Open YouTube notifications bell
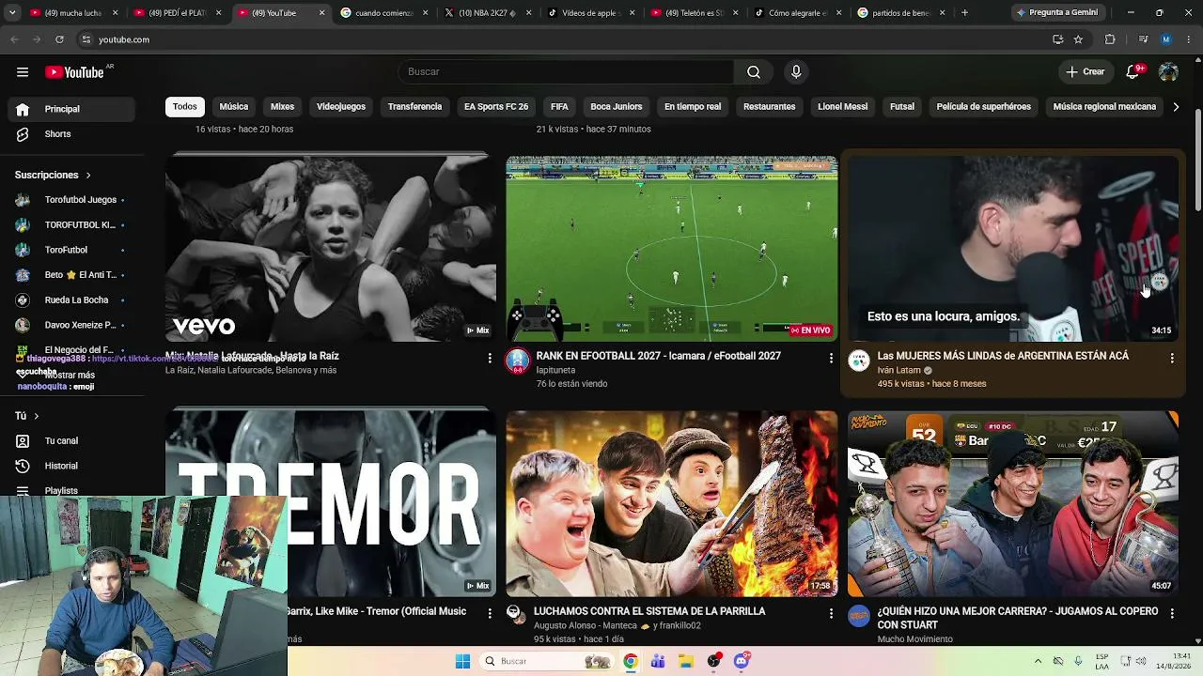Image resolution: width=1203 pixels, height=676 pixels. point(1133,72)
